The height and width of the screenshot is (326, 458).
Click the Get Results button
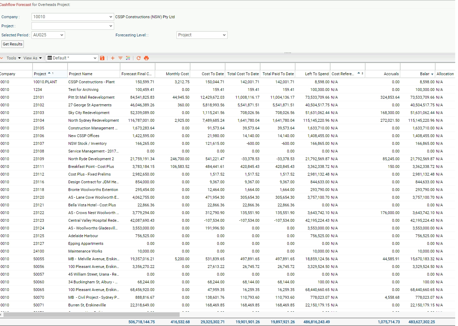(13, 44)
